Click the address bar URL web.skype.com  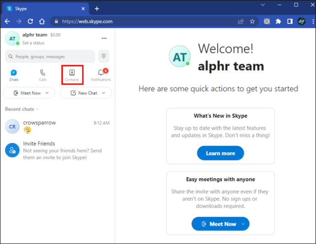pyautogui.click(x=87, y=22)
